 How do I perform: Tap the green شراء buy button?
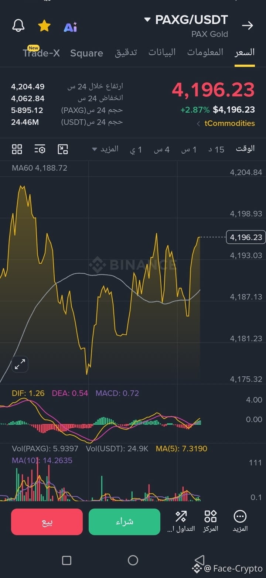point(125,522)
